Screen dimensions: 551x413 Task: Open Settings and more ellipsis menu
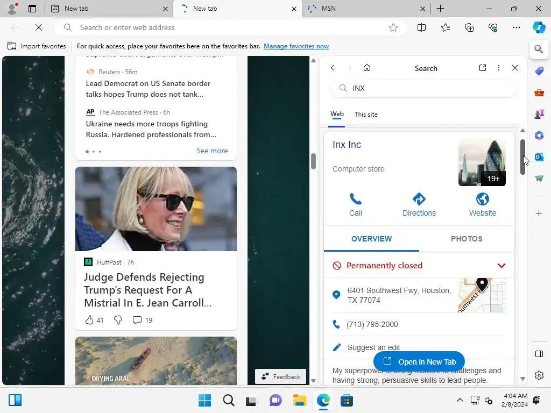(516, 27)
